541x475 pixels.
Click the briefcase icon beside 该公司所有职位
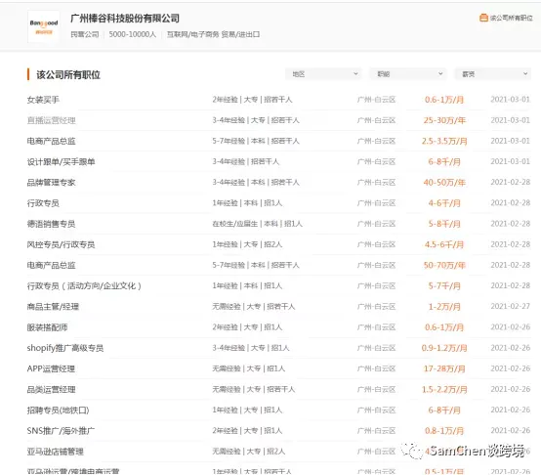coord(483,18)
